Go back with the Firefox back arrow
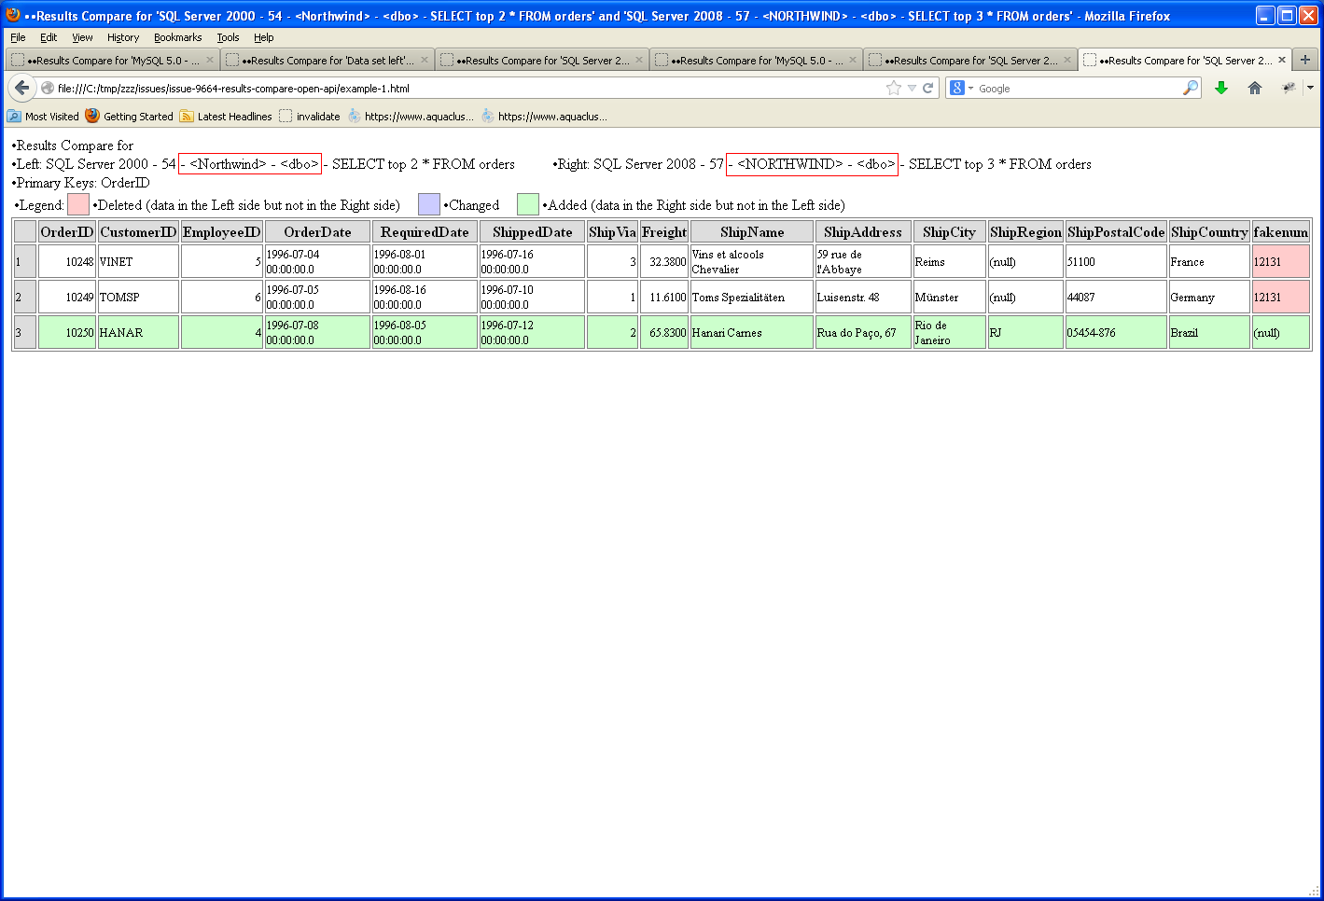 click(x=22, y=88)
